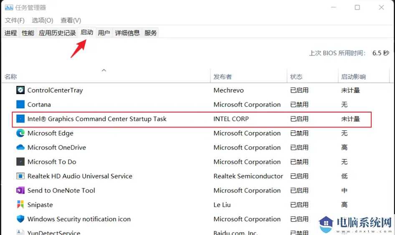Click the 6.5 秒 BIOS time value
This screenshot has width=395, height=235.
381,53
